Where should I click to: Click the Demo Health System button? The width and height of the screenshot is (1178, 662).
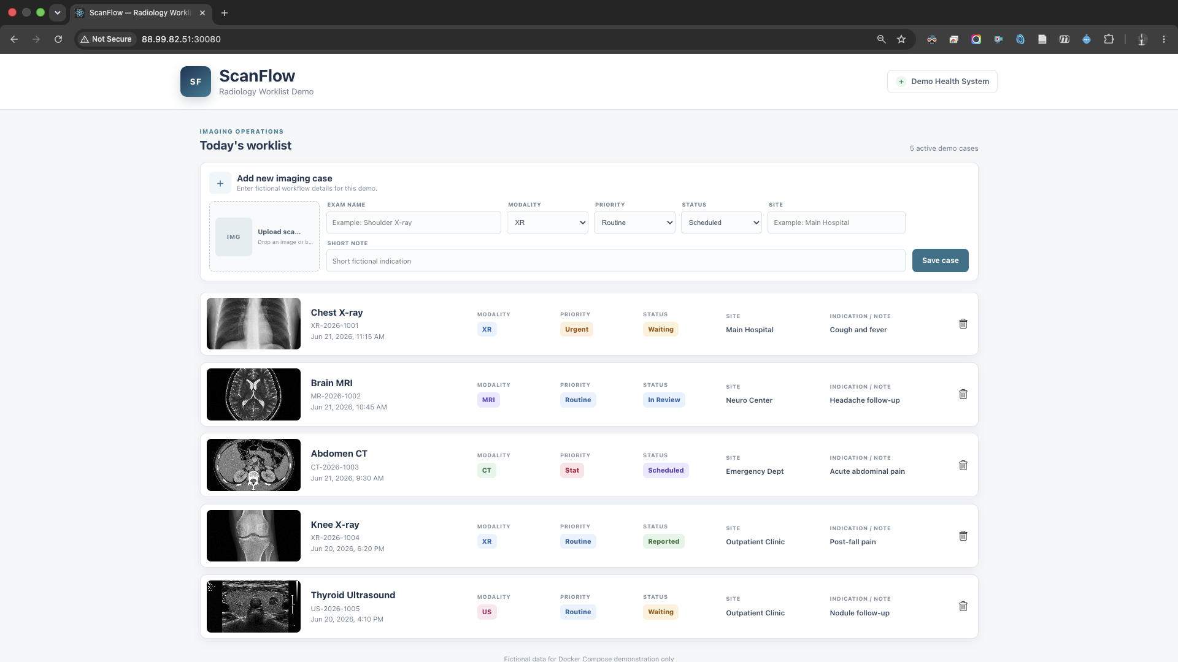coord(942,82)
